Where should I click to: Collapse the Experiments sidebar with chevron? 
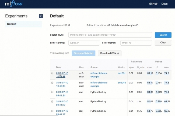(x=41, y=16)
